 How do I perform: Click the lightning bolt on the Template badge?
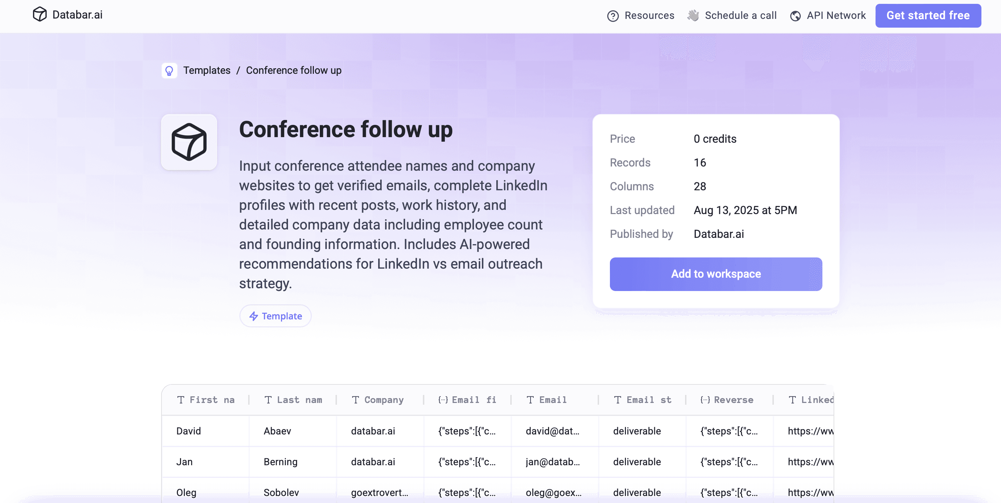(x=253, y=316)
